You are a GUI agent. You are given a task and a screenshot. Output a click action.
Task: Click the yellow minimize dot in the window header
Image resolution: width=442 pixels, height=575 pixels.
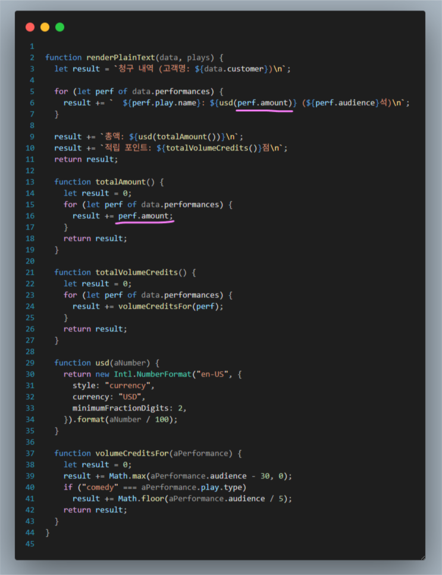point(45,27)
